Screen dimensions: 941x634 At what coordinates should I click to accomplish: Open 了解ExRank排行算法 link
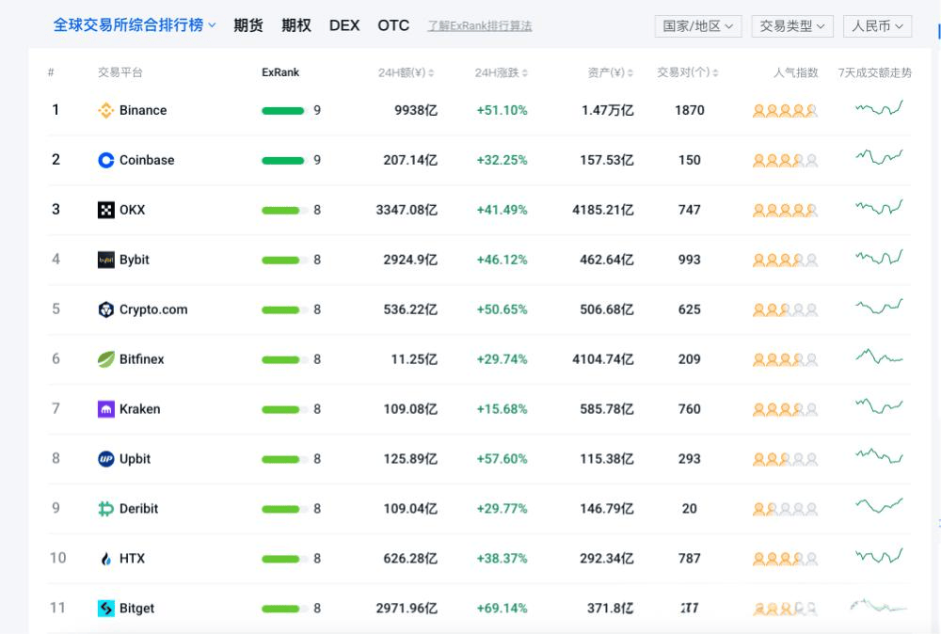click(x=480, y=25)
